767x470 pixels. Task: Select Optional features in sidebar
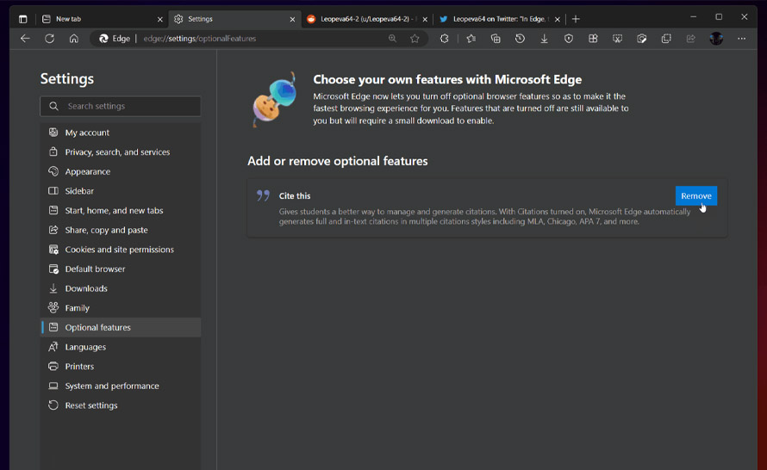(121, 327)
